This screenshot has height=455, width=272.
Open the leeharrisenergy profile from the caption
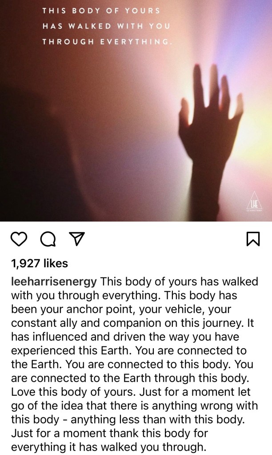pos(54,282)
